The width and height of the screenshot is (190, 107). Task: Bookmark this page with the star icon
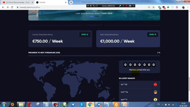pyautogui.click(x=153, y=7)
